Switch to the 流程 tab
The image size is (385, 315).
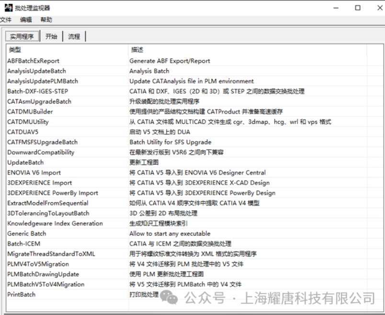tap(74, 36)
